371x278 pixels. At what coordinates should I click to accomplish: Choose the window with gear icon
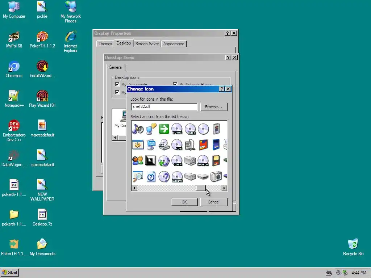(138, 145)
